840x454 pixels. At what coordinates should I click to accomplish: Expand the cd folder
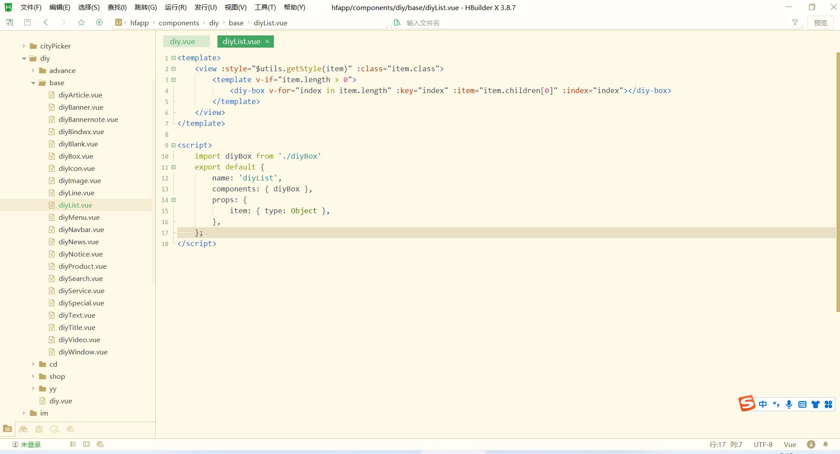tap(33, 364)
